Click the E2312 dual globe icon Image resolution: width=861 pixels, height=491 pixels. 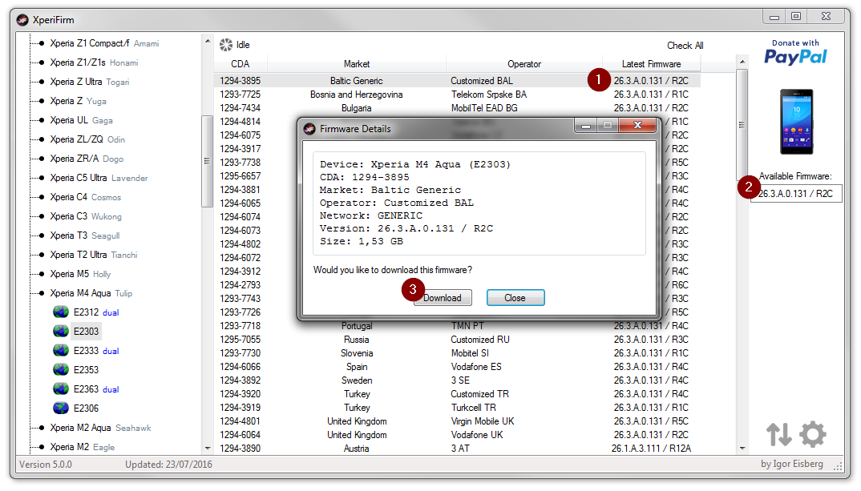(x=61, y=312)
